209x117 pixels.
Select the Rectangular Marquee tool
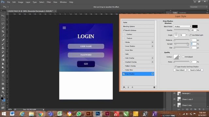(x=3, y=19)
